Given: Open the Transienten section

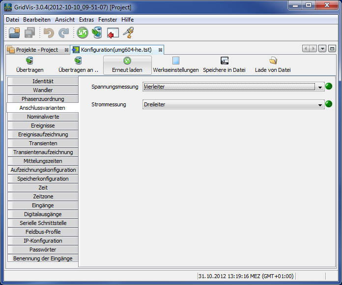Looking at the screenshot, I should coord(43,143).
